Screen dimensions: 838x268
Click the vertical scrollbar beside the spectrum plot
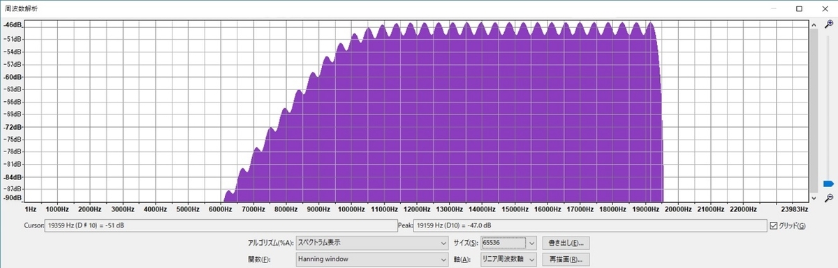tap(813, 111)
